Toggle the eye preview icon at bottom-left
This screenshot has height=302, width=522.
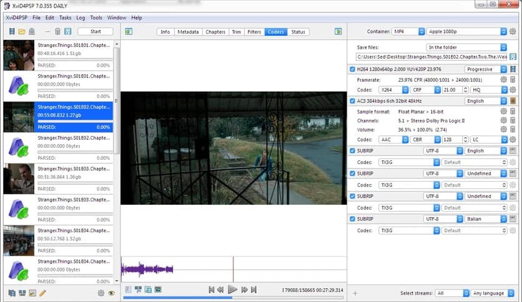112,293
